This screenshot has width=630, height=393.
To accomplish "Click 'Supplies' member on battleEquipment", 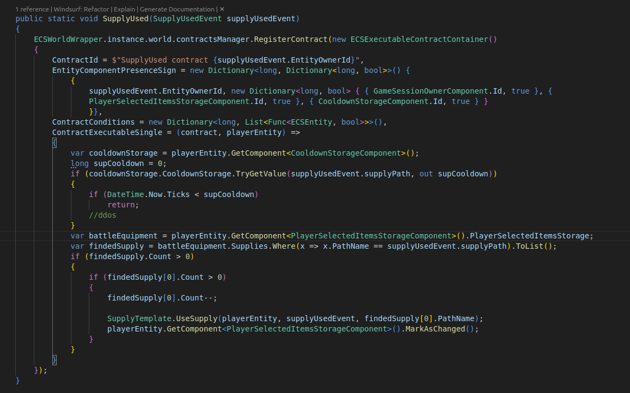I will click(x=249, y=247).
